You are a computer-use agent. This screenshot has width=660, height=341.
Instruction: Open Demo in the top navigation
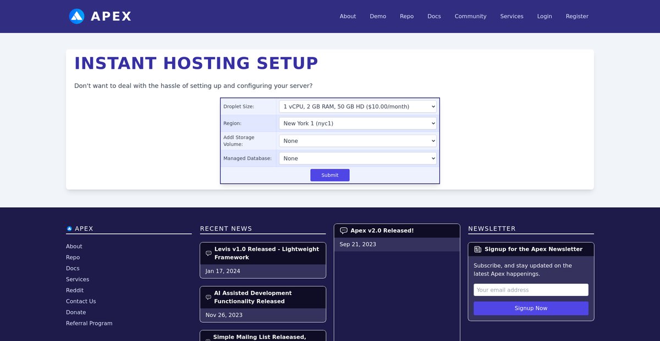point(378,16)
